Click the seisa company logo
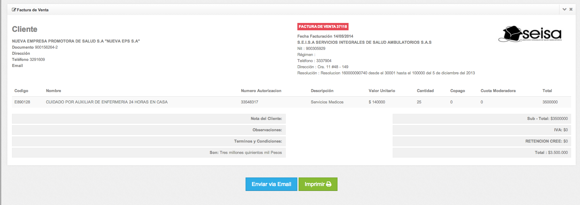The height and width of the screenshot is (205, 580). (x=530, y=34)
